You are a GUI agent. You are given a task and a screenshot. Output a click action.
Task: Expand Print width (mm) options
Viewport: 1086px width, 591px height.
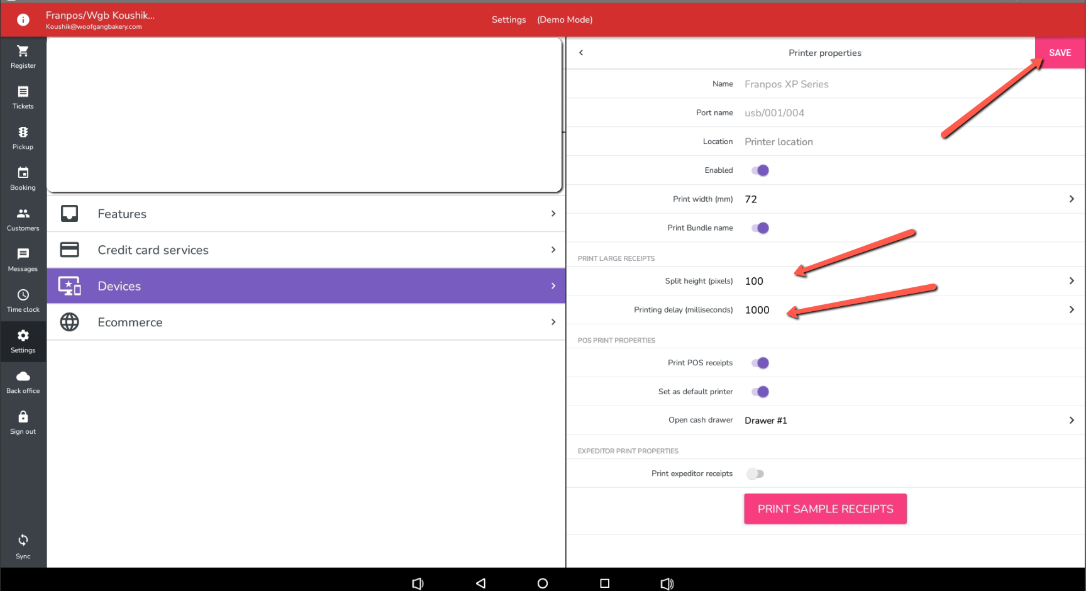tap(1071, 199)
